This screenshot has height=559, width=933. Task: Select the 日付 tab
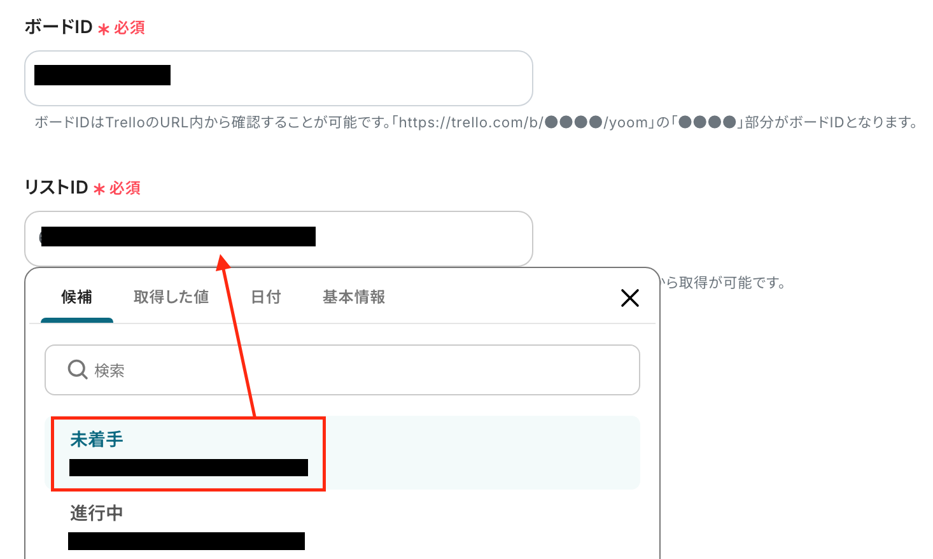266,297
